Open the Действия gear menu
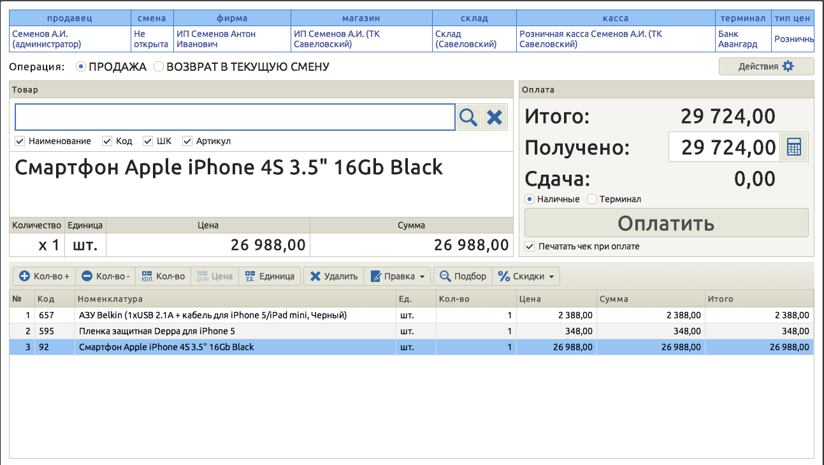 pyautogui.click(x=766, y=66)
